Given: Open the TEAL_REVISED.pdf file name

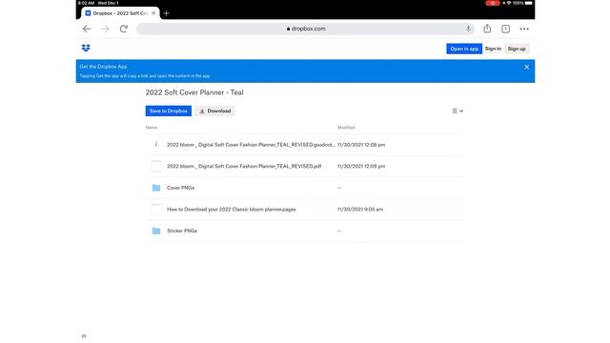Looking at the screenshot, I should (x=244, y=166).
